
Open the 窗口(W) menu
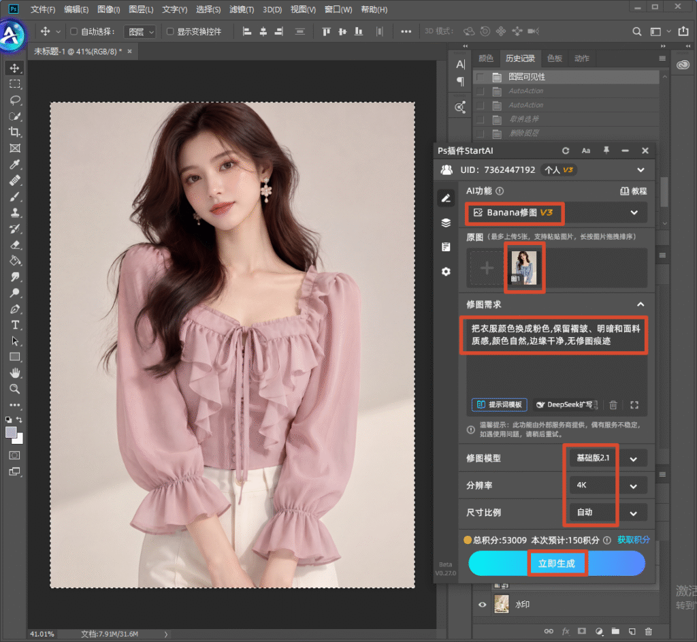coord(338,10)
